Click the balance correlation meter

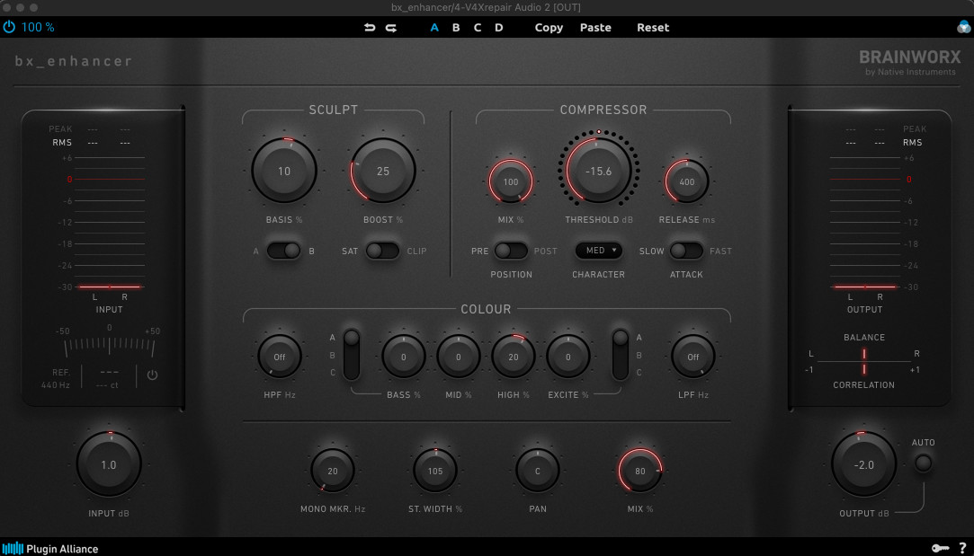(x=864, y=361)
